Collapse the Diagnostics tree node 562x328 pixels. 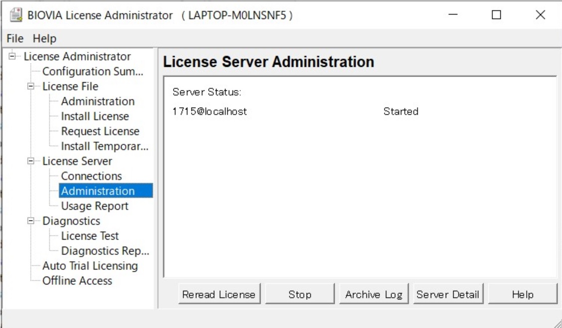31,221
